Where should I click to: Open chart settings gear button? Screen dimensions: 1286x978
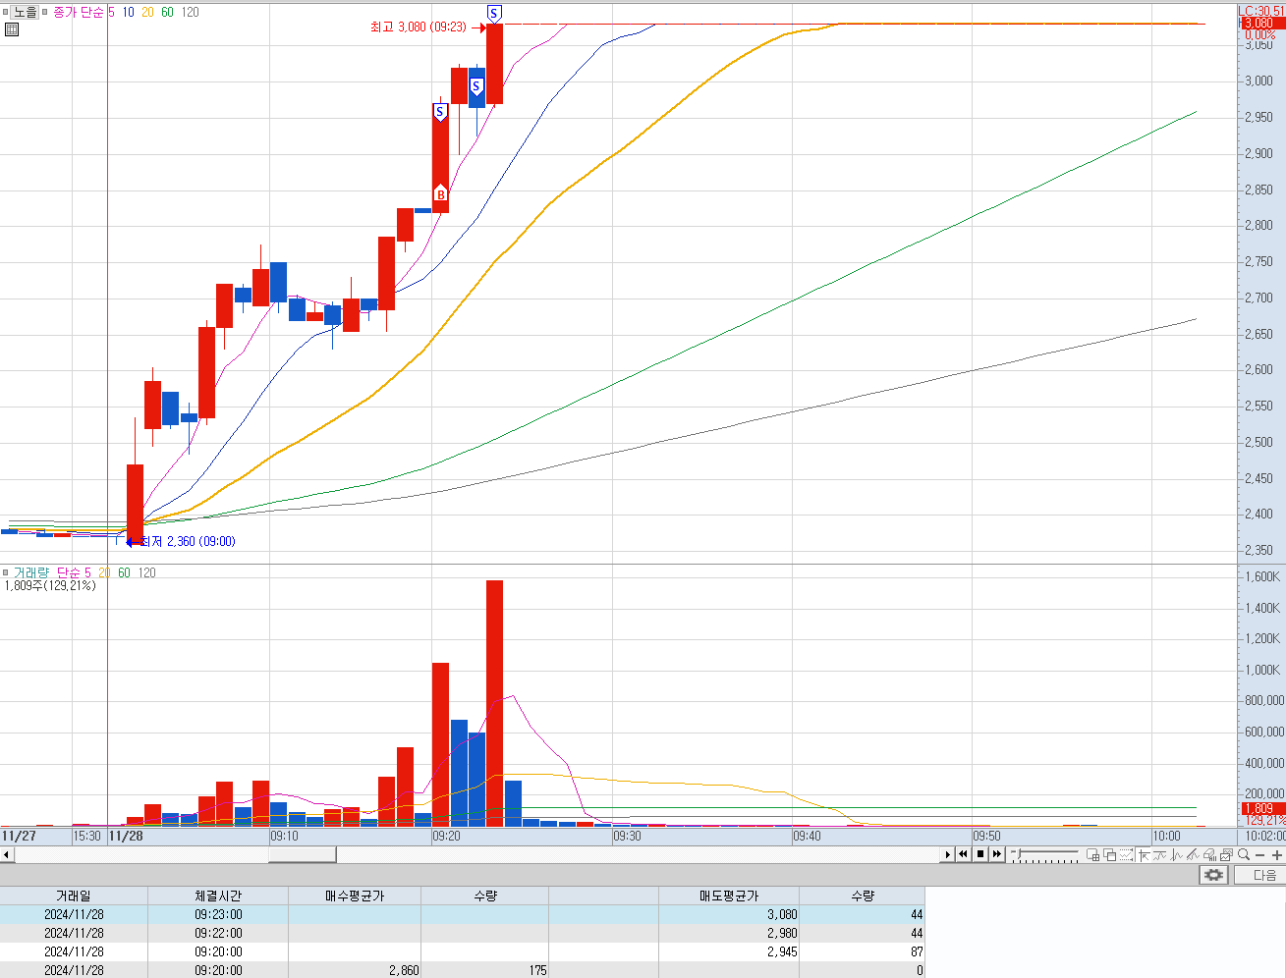click(x=1214, y=875)
